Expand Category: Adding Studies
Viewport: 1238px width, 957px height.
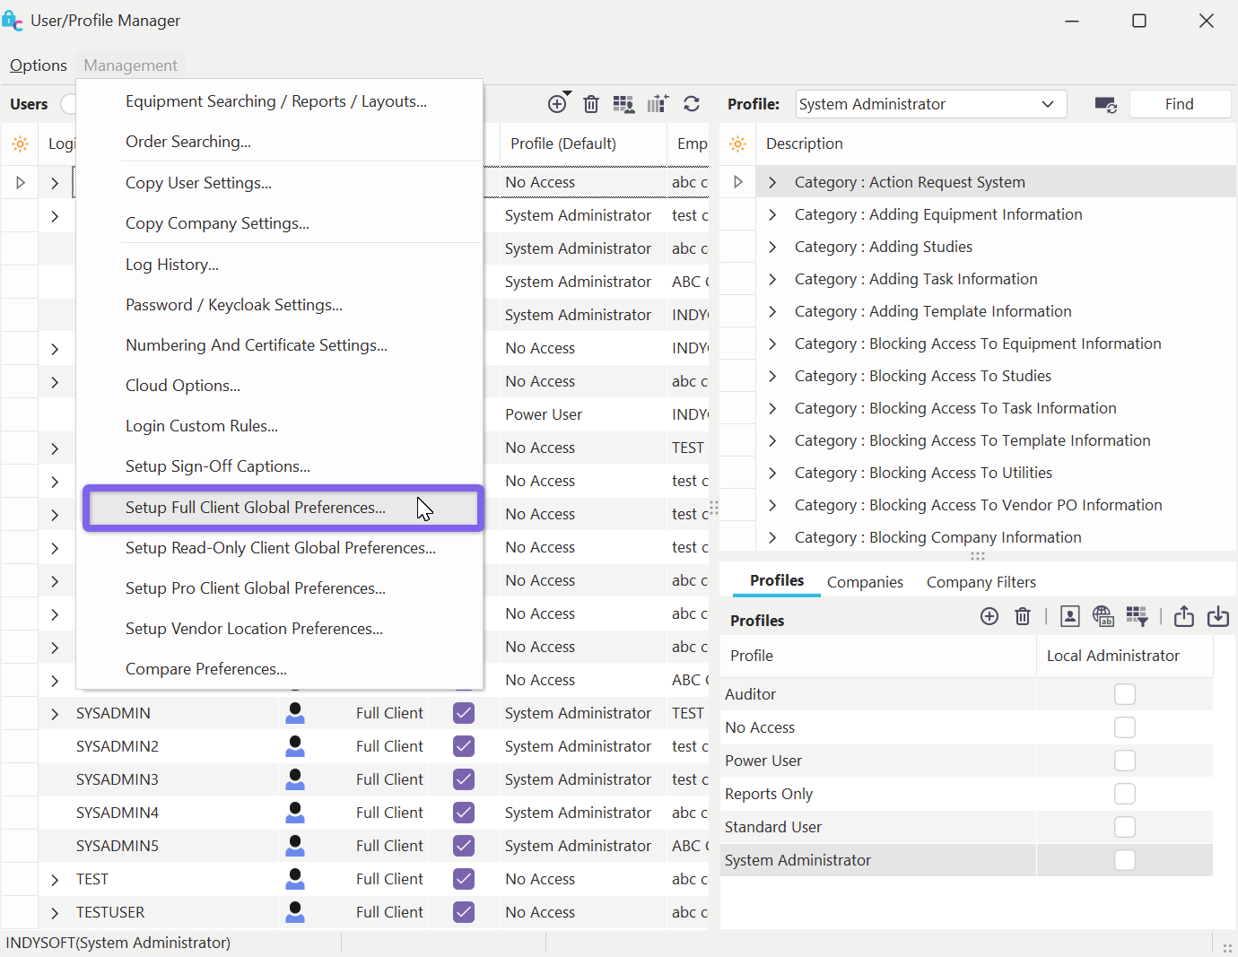pos(772,247)
